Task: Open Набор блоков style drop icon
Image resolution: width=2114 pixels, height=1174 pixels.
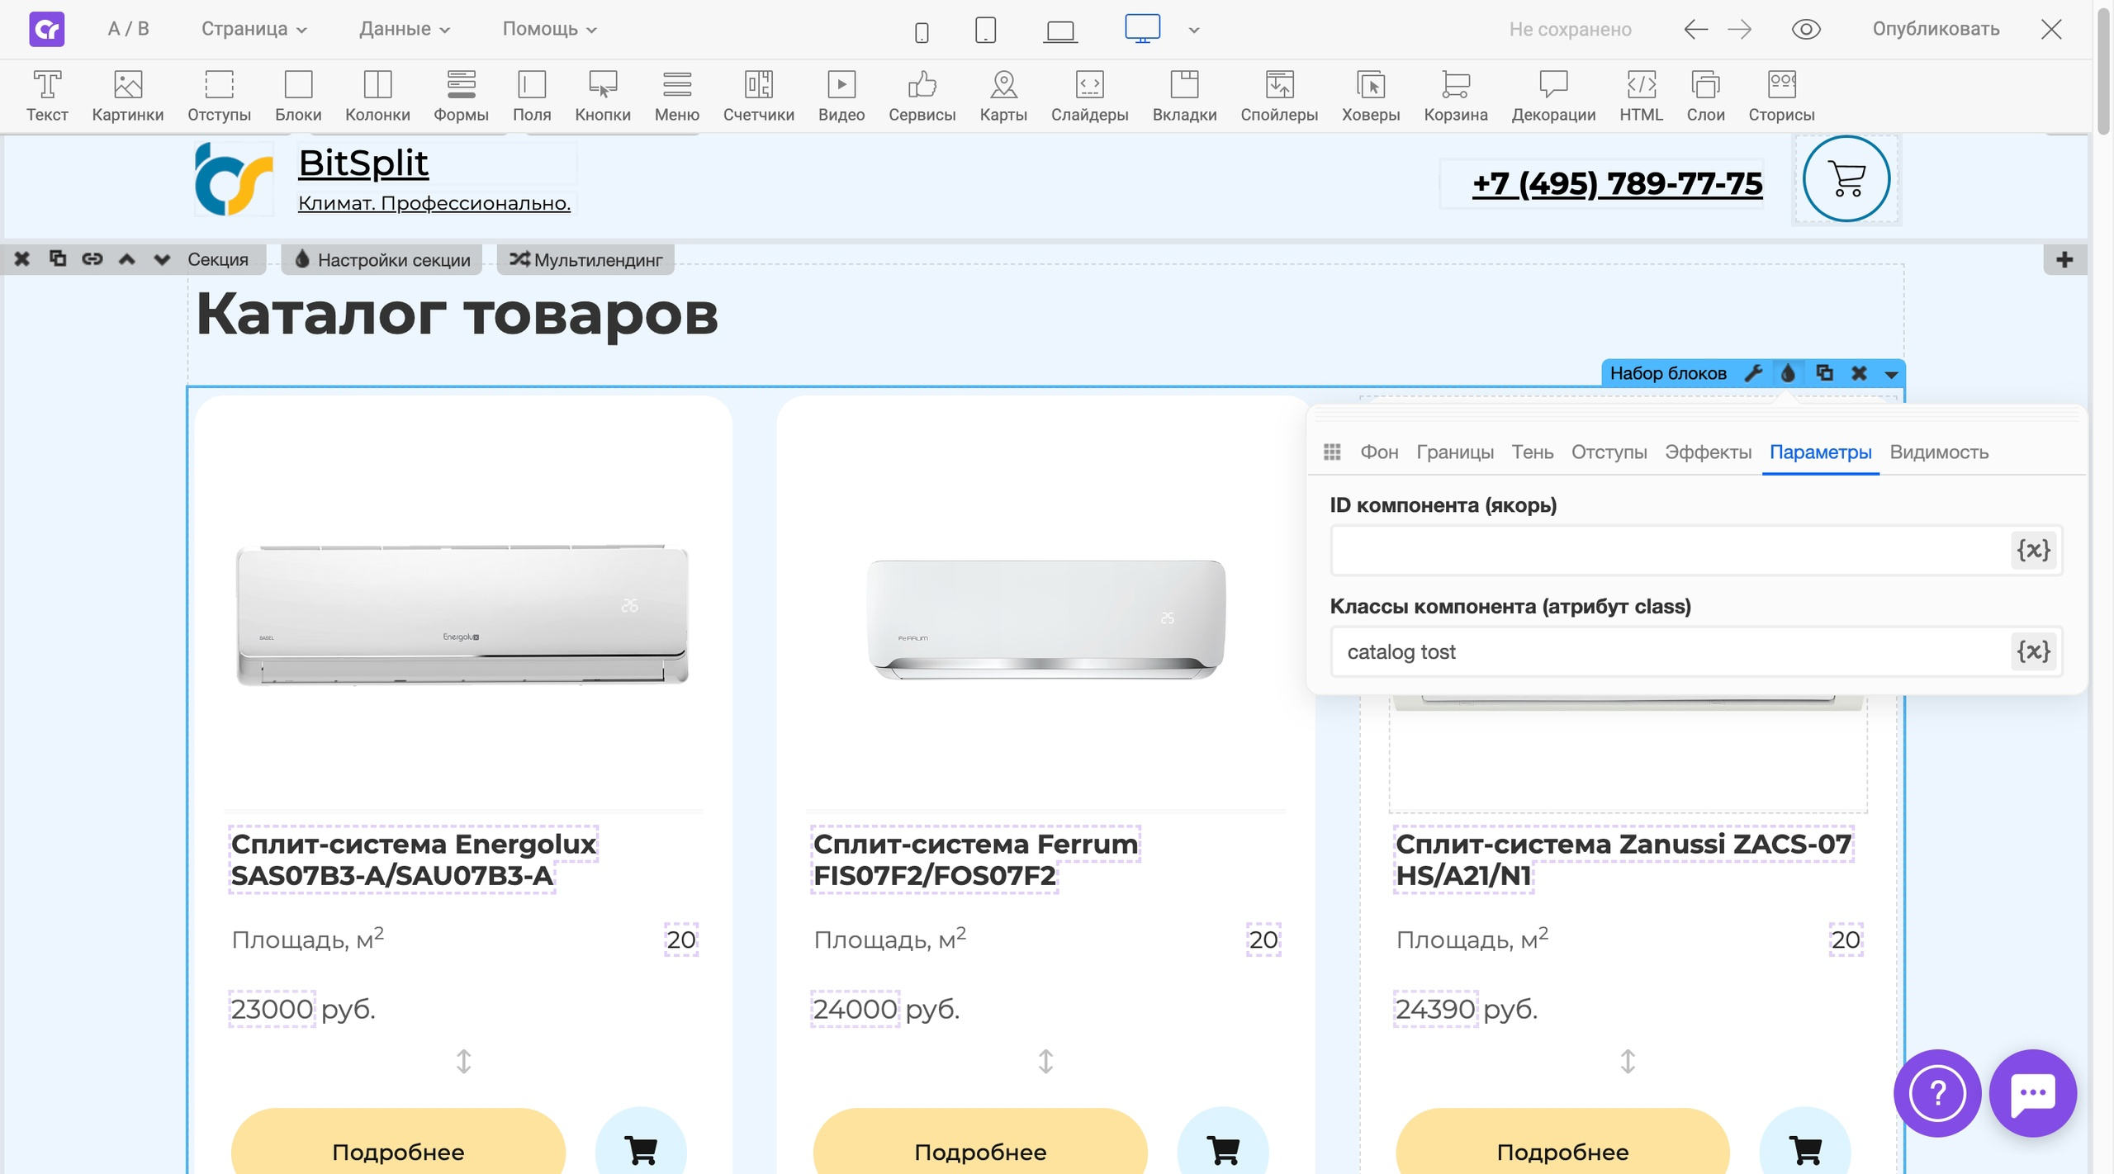Action: [x=1788, y=373]
